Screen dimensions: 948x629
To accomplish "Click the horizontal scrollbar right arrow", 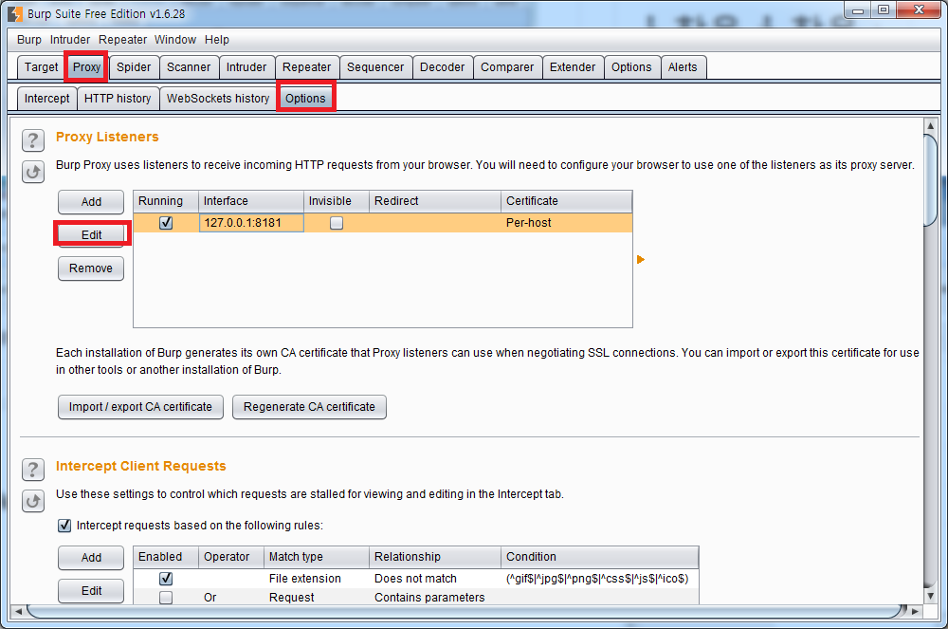I will (x=916, y=612).
